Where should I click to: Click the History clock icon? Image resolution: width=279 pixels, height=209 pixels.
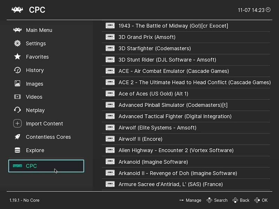pos(17,70)
